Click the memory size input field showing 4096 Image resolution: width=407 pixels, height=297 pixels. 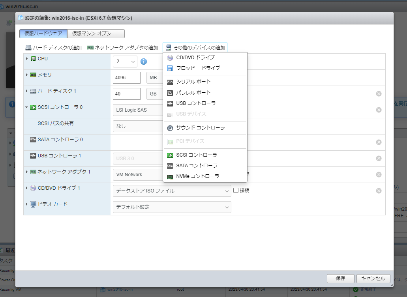coord(126,78)
